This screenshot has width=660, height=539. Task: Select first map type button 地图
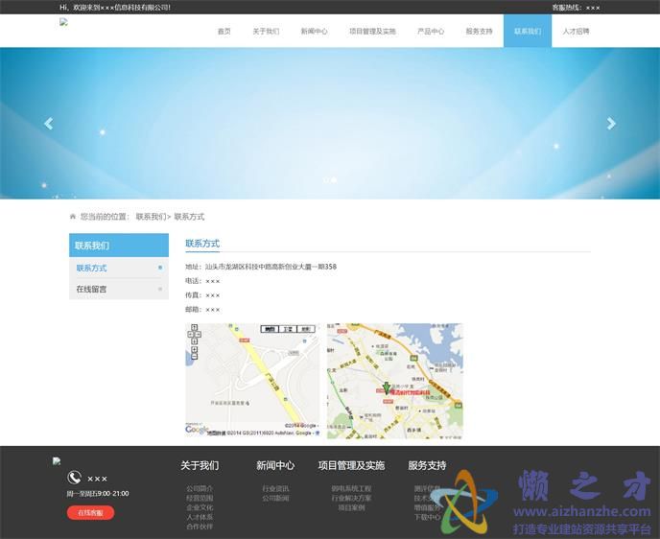[x=270, y=329]
